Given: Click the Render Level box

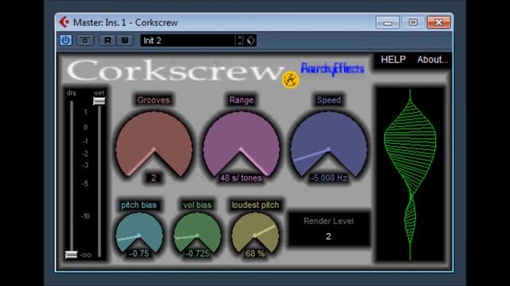Looking at the screenshot, I should pyautogui.click(x=328, y=229).
